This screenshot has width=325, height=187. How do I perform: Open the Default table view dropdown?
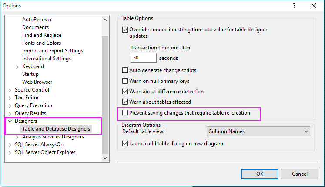click(258, 131)
